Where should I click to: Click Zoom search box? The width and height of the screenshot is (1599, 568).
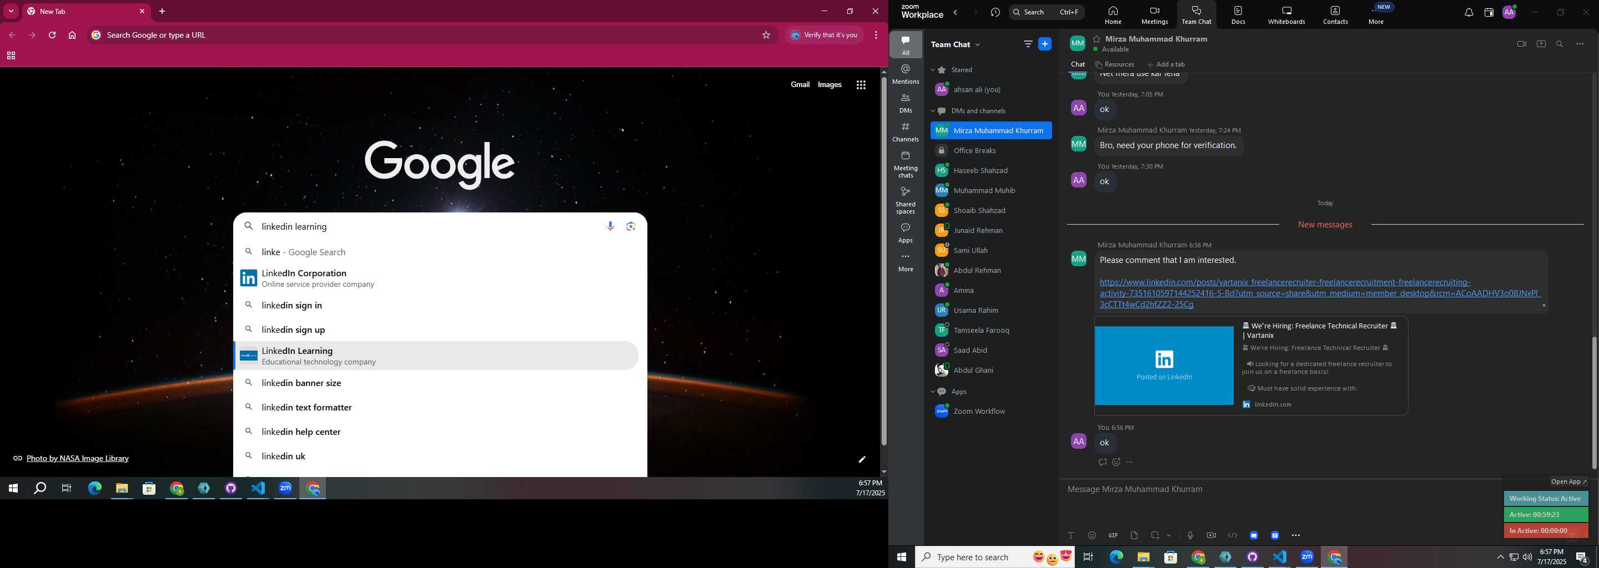pos(1047,12)
